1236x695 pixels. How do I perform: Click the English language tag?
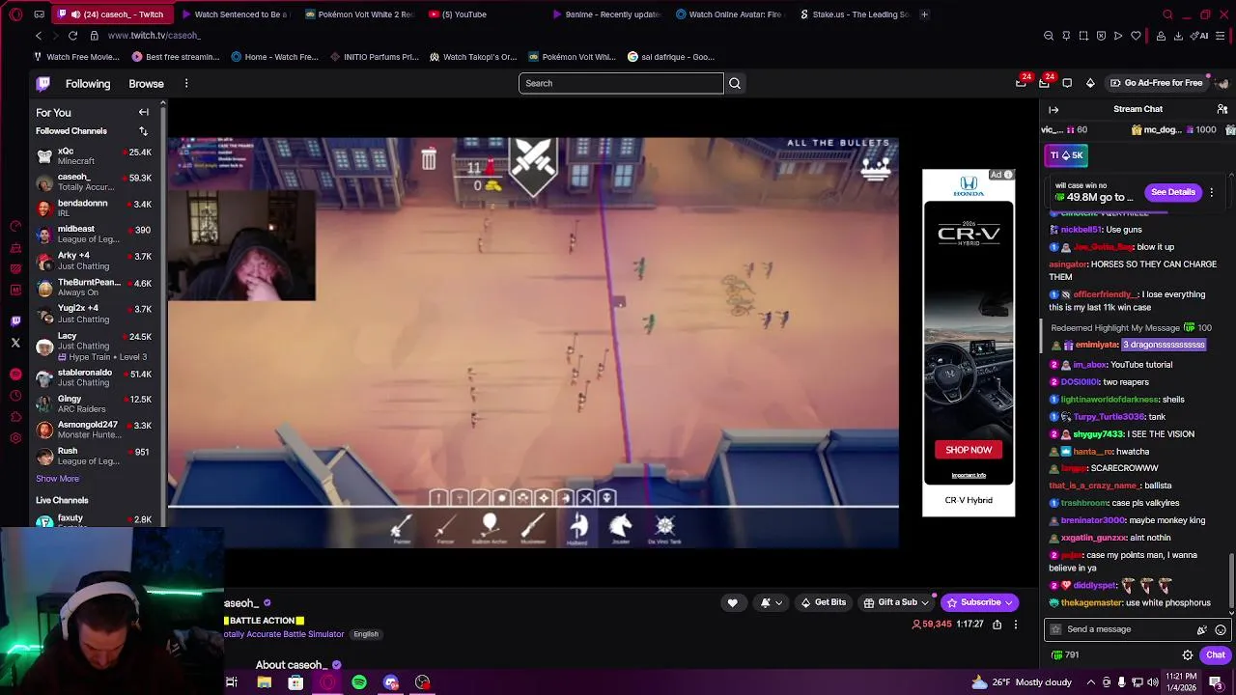pyautogui.click(x=366, y=634)
